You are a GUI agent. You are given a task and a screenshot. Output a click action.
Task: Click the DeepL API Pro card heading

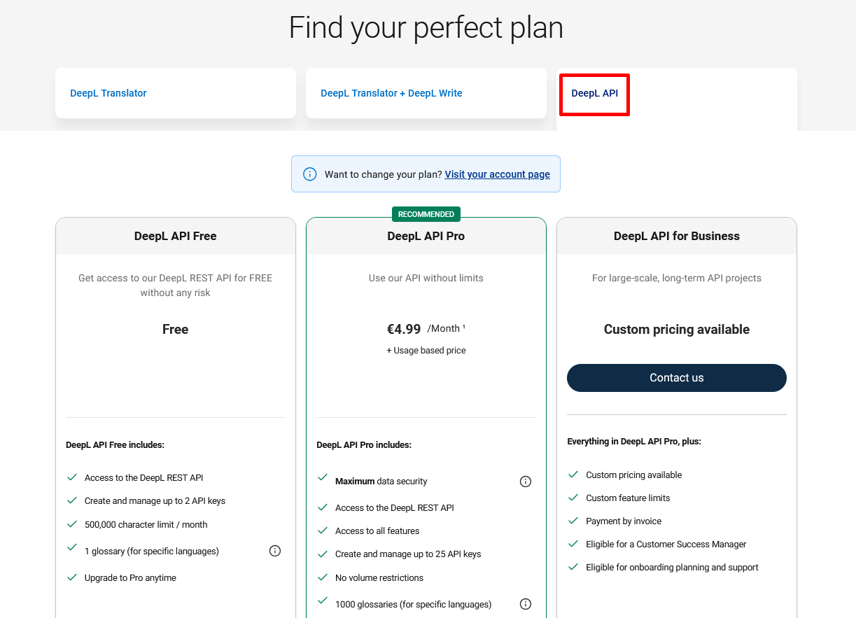point(426,237)
